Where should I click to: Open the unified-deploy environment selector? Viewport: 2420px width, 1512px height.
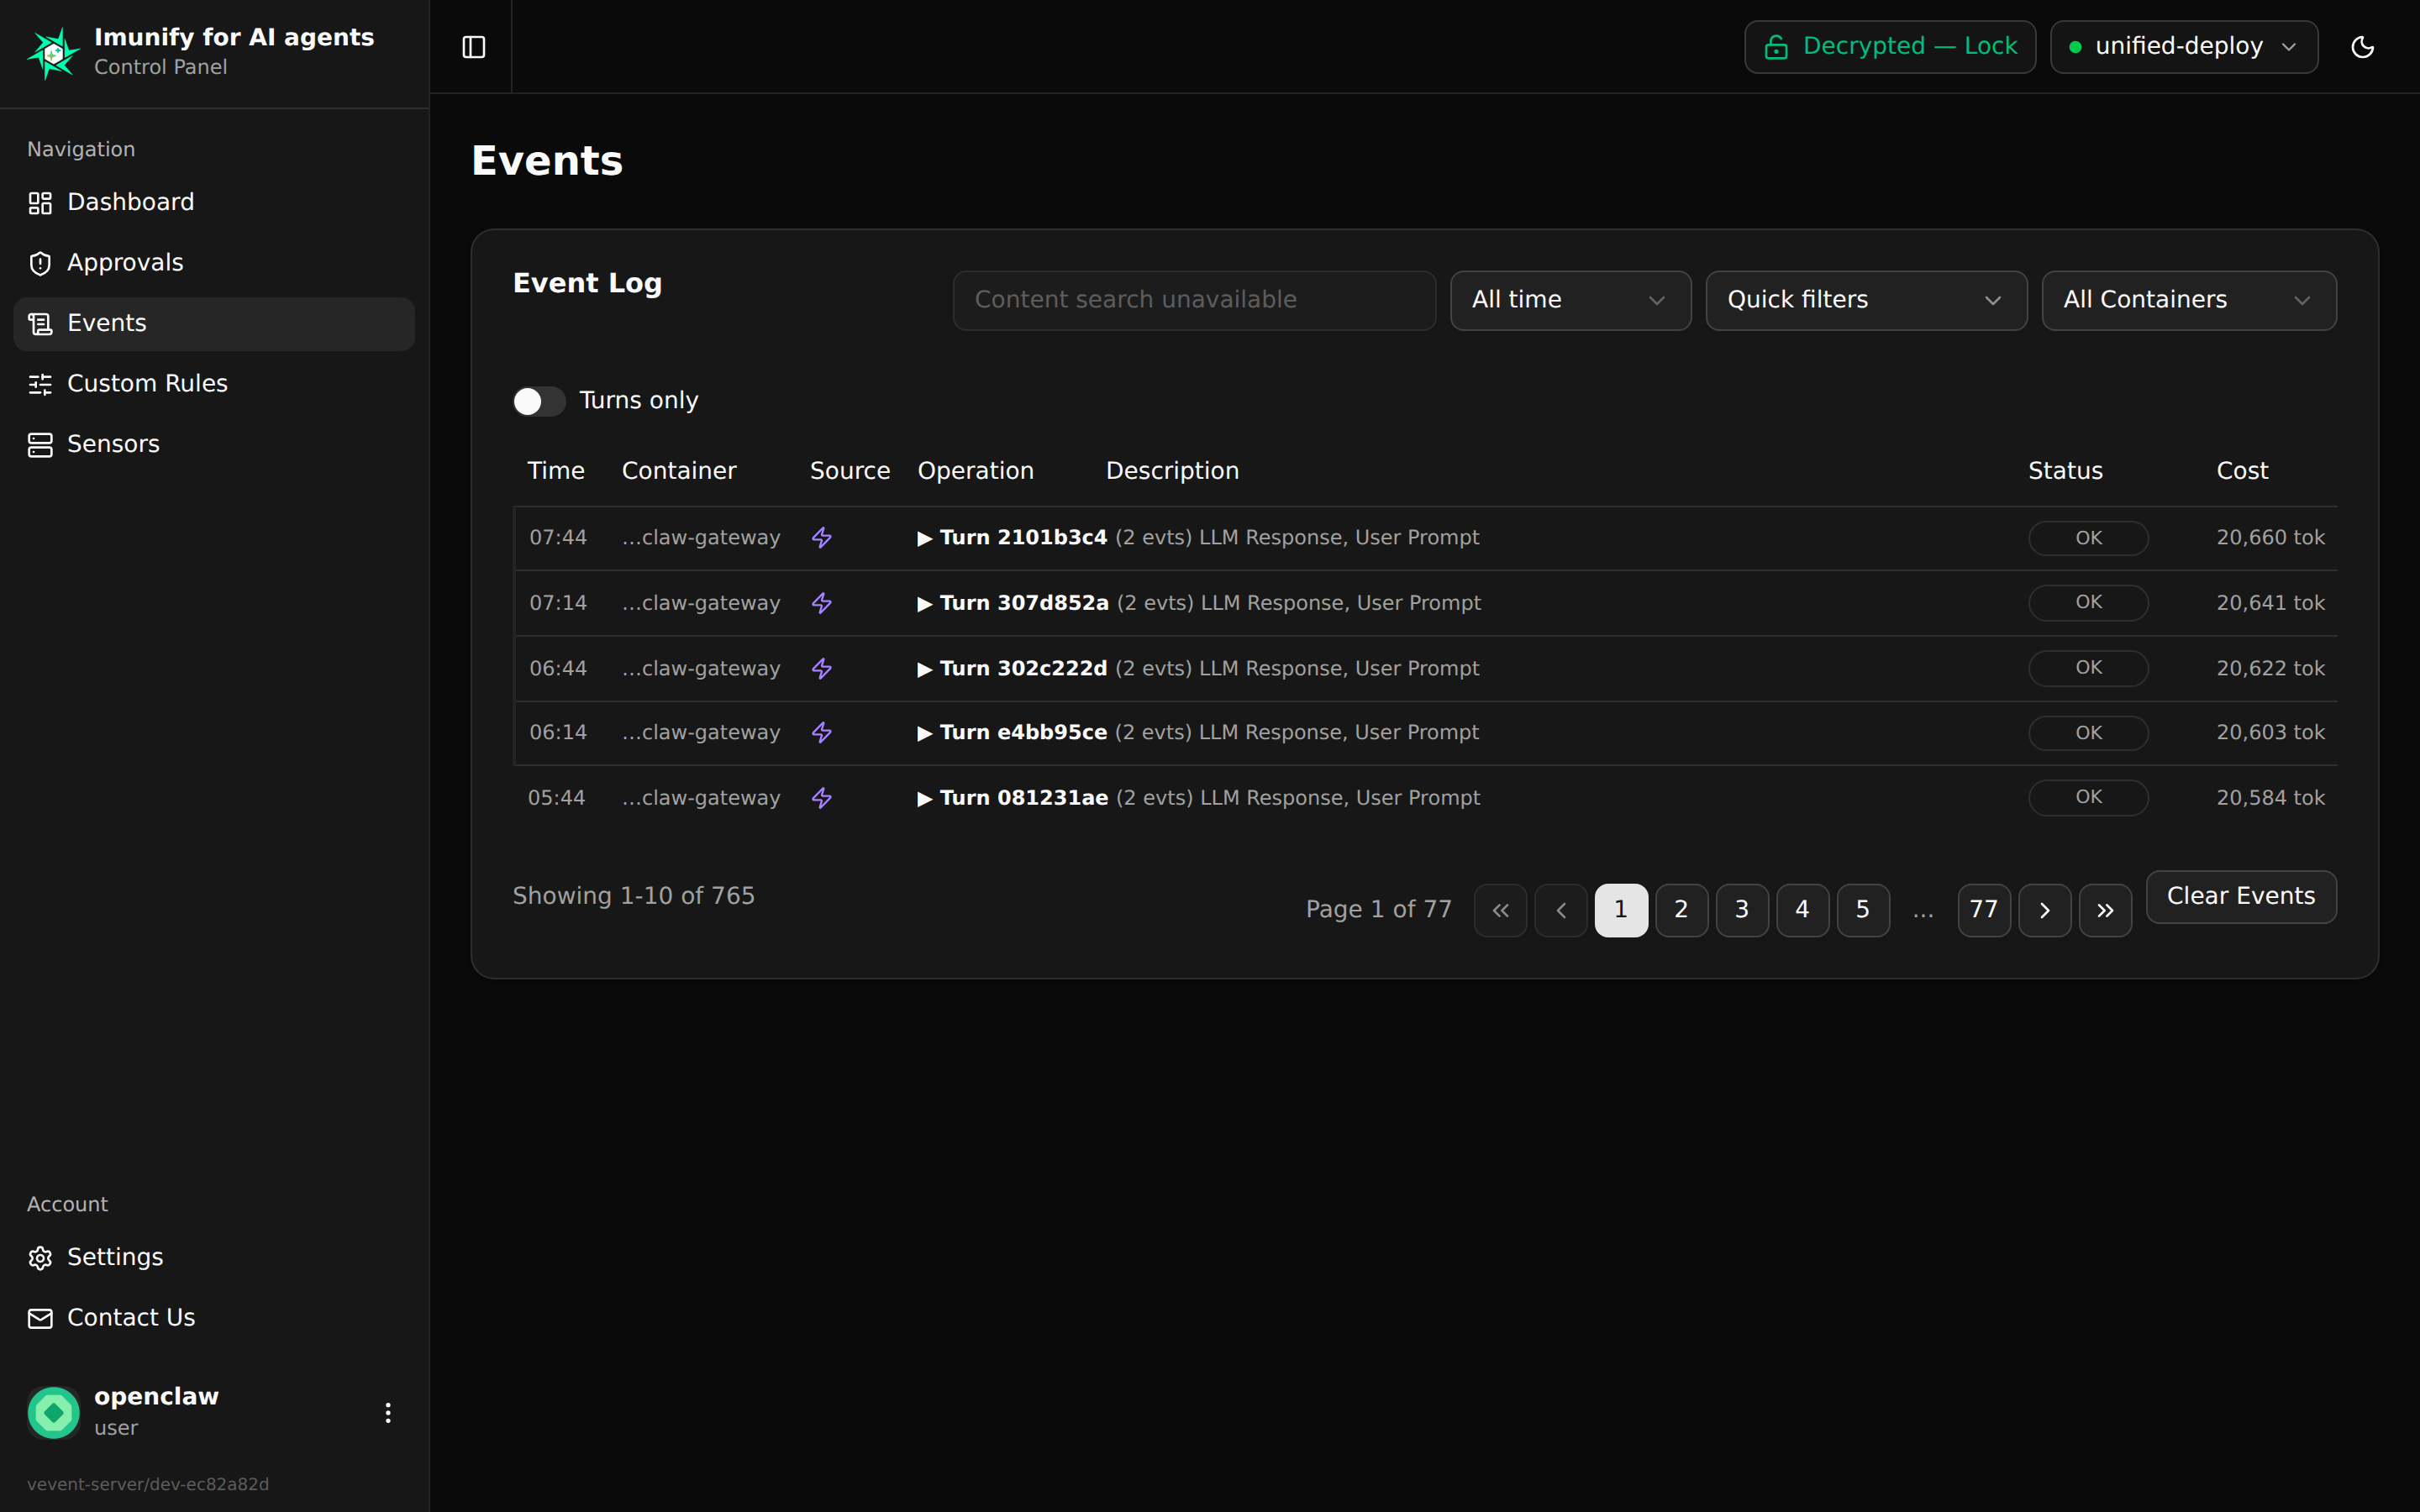(2184, 47)
